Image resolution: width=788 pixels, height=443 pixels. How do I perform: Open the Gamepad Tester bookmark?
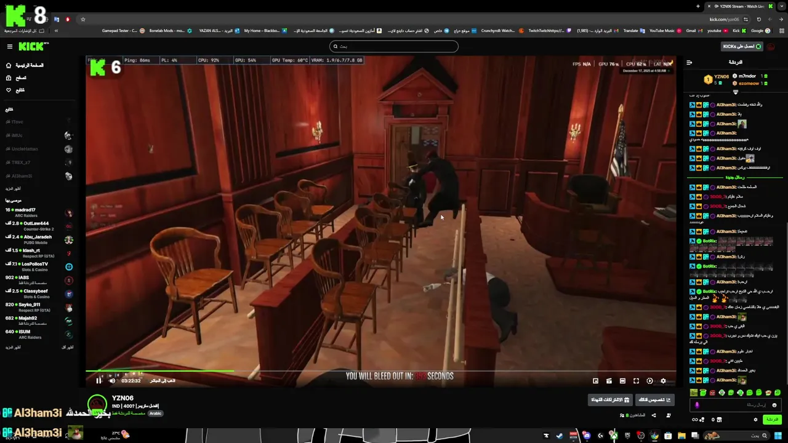123,31
